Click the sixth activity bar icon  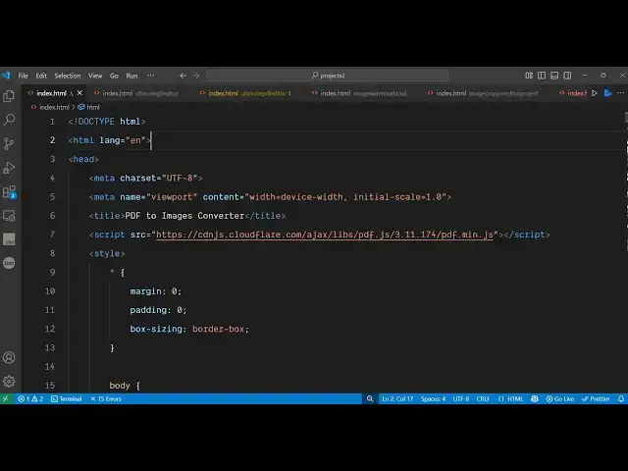pyautogui.click(x=9, y=216)
